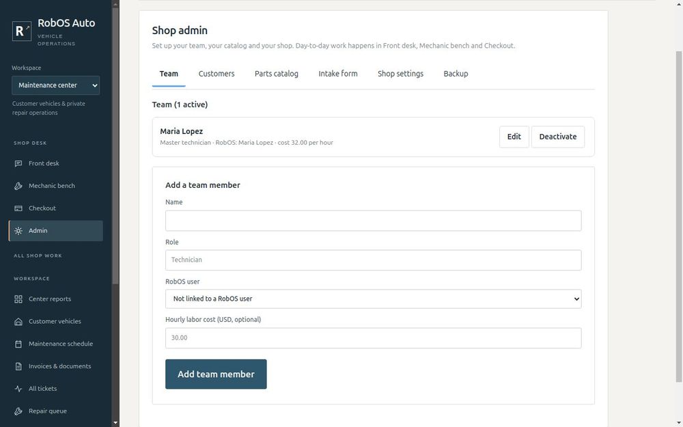Click the Admin gear icon
Viewport: 683px width, 427px height.
[18, 231]
